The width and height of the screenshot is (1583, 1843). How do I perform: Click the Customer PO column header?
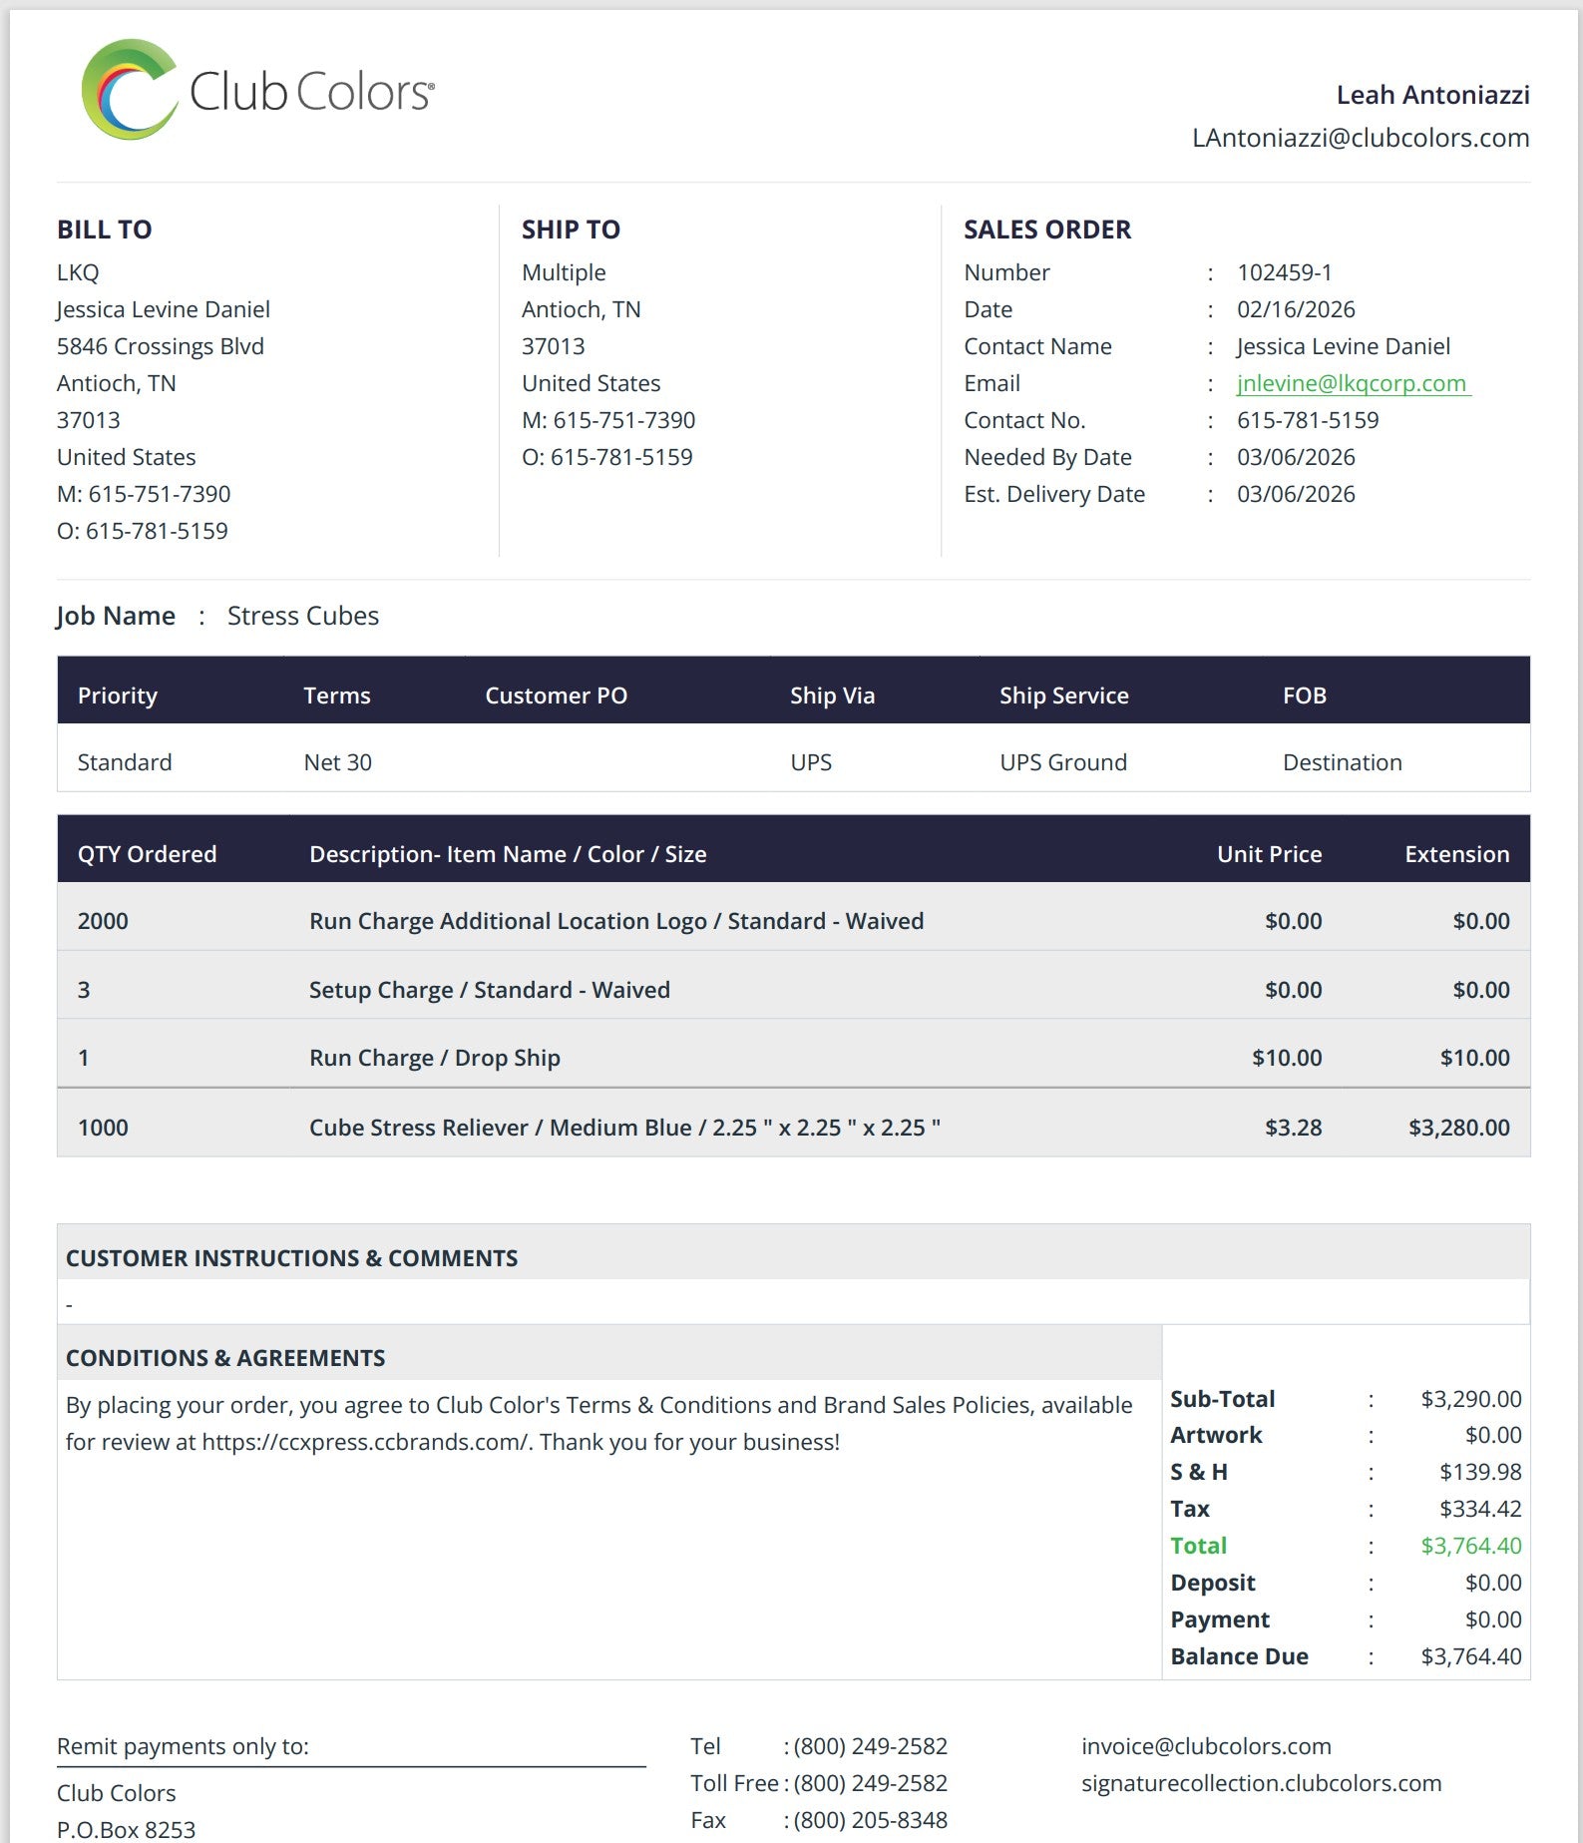556,695
